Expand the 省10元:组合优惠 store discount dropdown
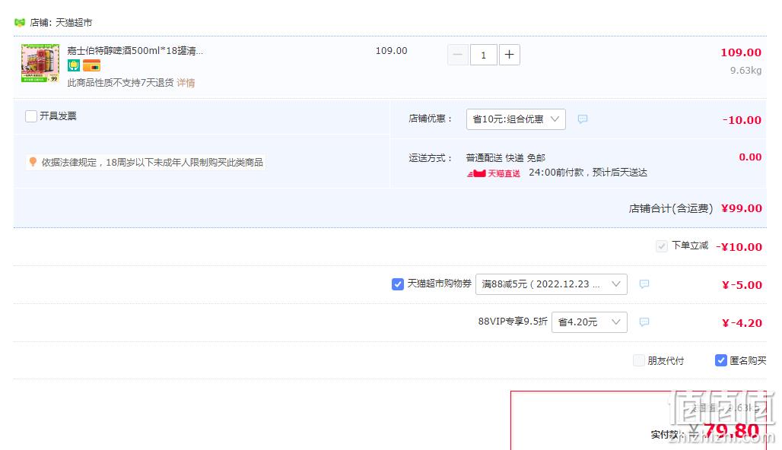The image size is (782, 450). coord(516,119)
